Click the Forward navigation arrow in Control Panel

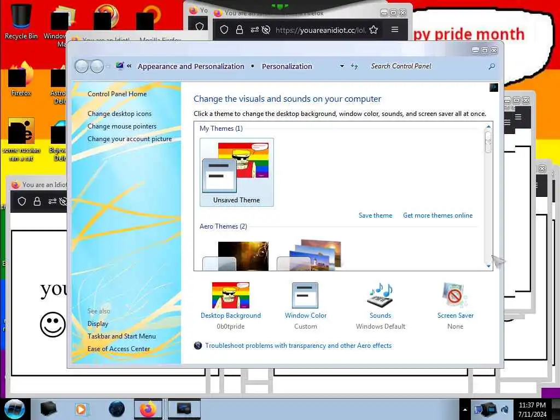point(97,66)
